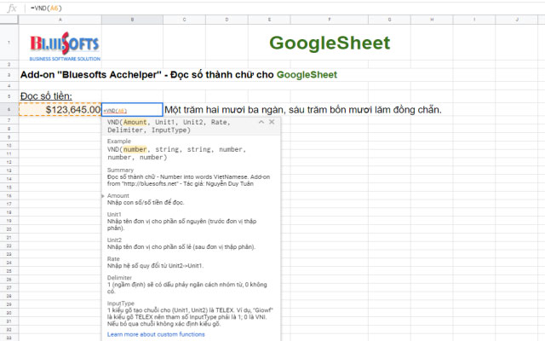Select cell A6 with $123,645.00

point(60,110)
